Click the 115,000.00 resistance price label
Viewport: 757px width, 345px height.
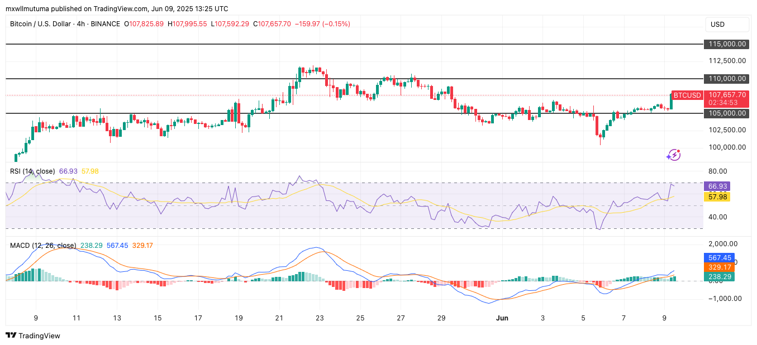(726, 44)
